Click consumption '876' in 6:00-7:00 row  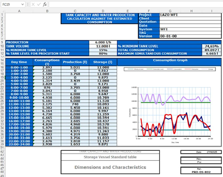tap(47, 88)
